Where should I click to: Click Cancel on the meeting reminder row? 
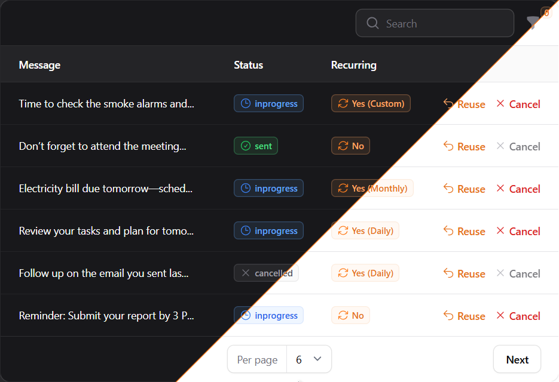[x=518, y=146]
